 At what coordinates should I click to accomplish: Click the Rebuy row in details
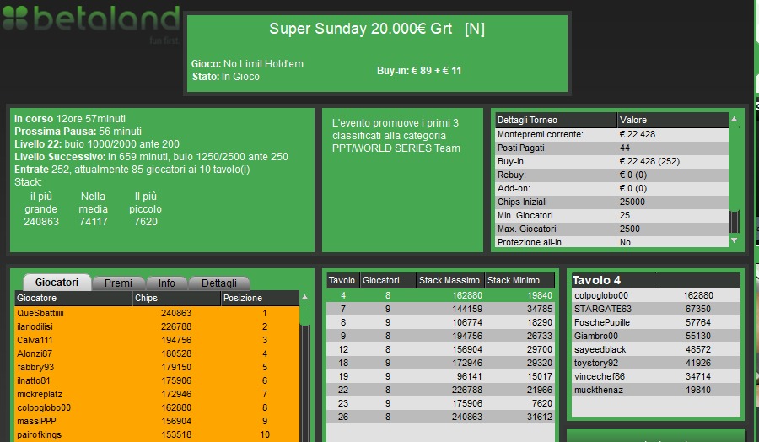(x=612, y=175)
